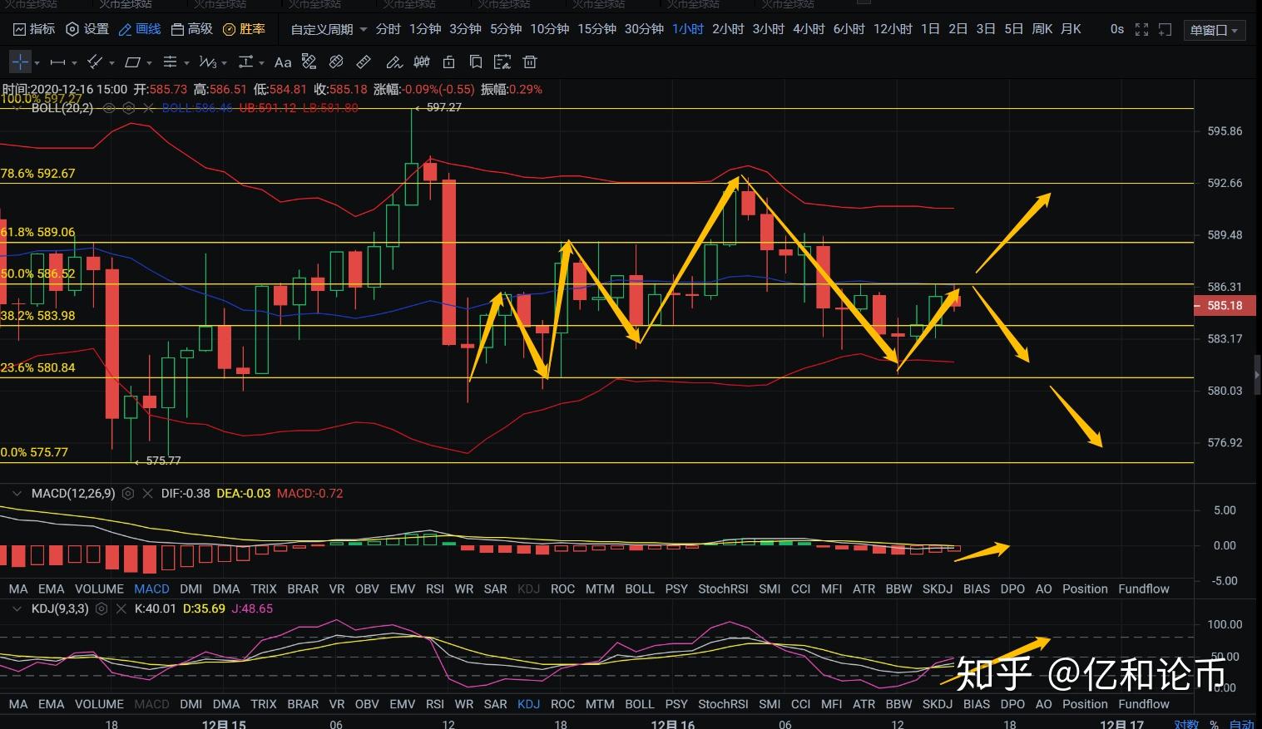
Task: Select the price range measurement tool
Action: [x=245, y=62]
